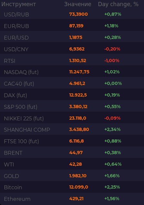Select USD/CNY currency pair
Viewport: 144px width, 205px height.
click(x=16, y=49)
